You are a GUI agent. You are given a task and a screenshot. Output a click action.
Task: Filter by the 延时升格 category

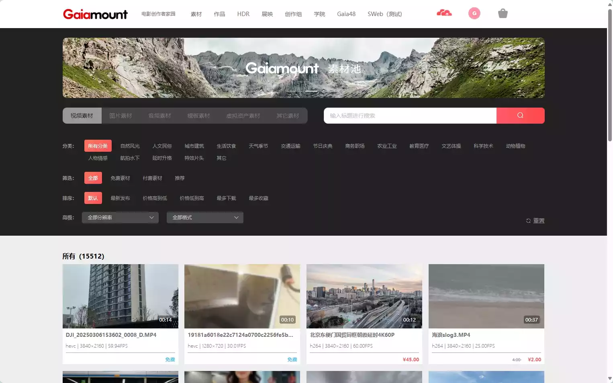[162, 158]
